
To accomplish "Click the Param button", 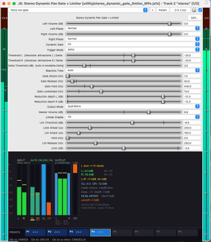I will pyautogui.click(x=163, y=10).
